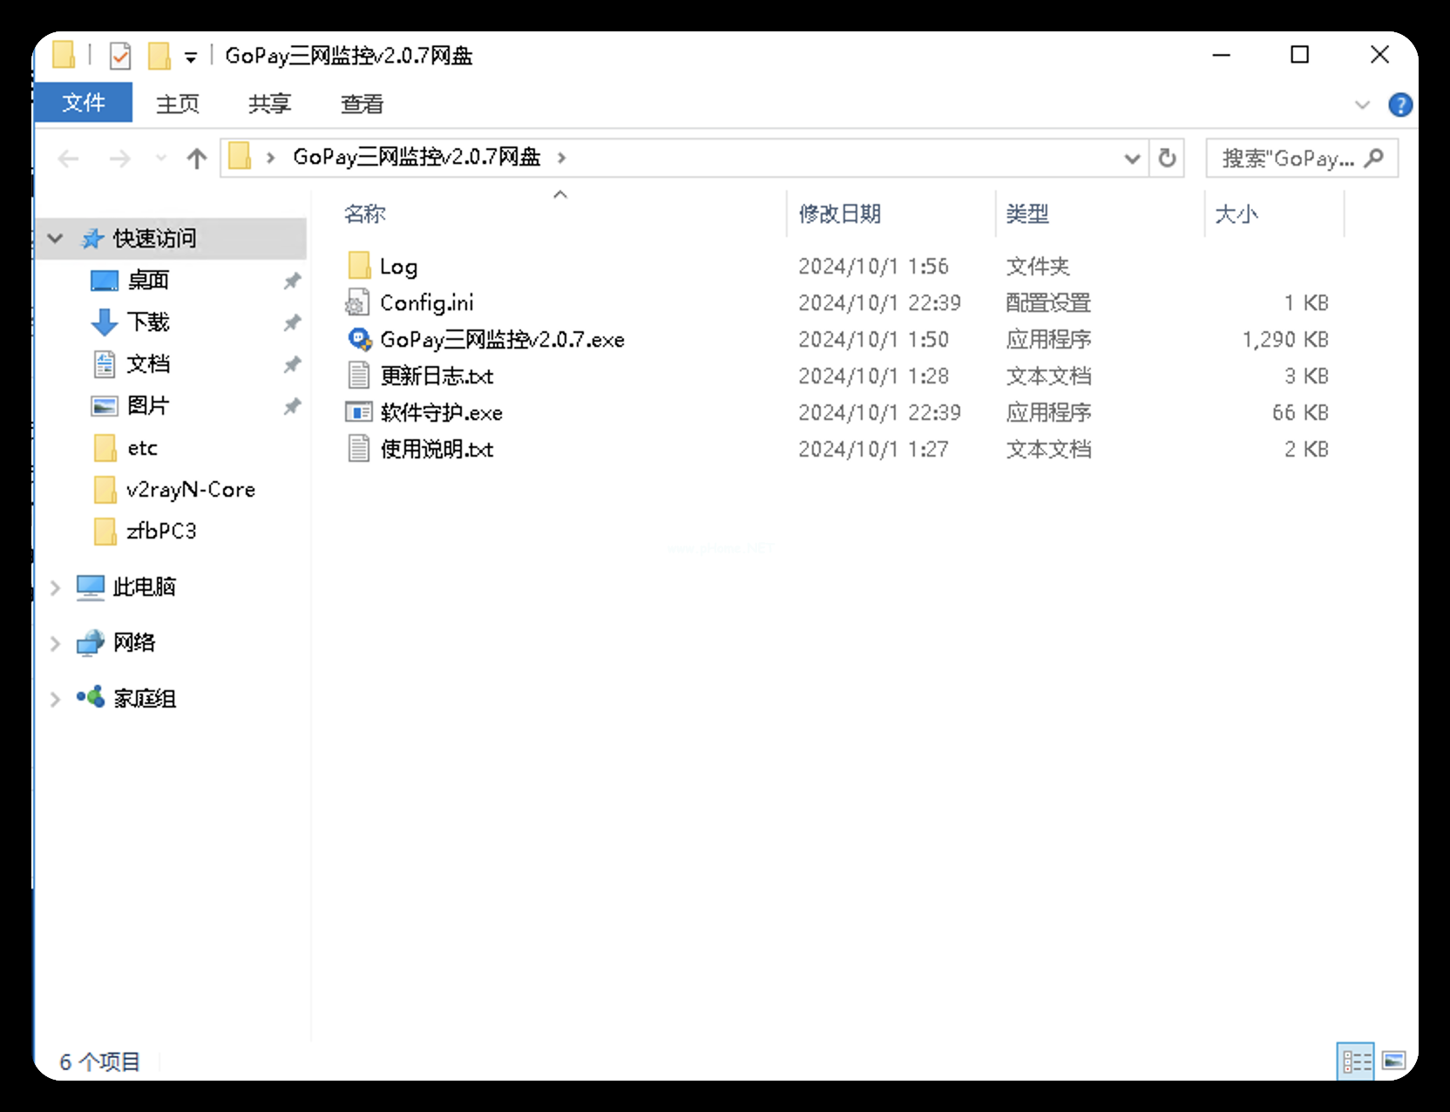Open the 主页 ribbon tab

178,104
